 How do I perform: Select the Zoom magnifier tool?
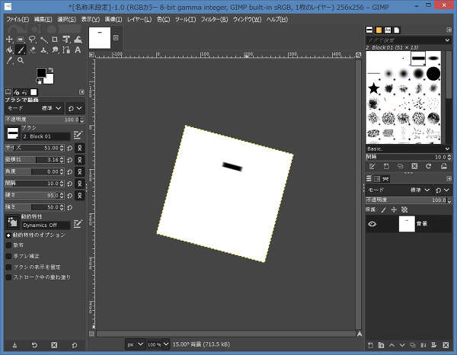click(22, 60)
